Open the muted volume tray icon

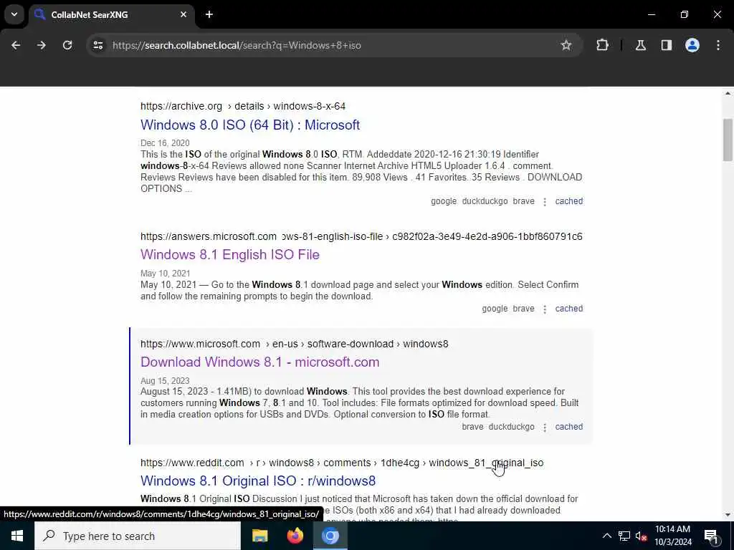pos(641,536)
